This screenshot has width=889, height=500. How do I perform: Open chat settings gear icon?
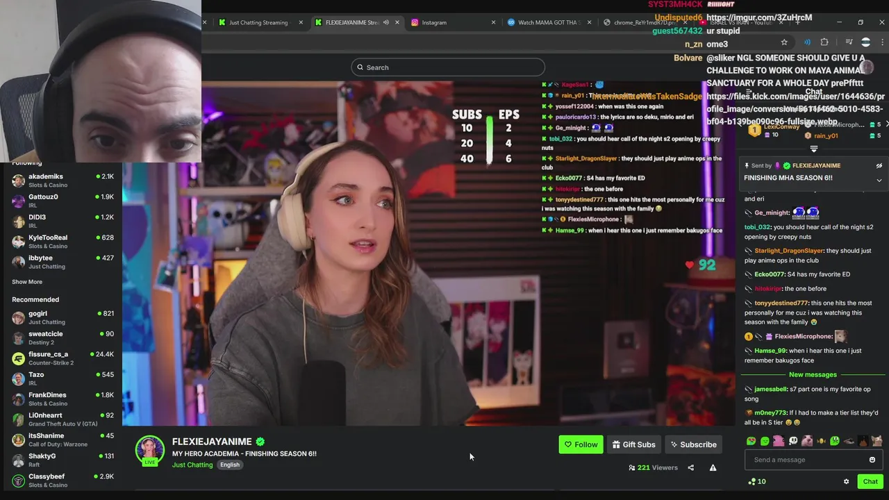(x=846, y=481)
